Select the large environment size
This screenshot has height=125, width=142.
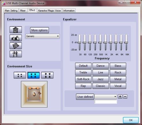pos(47,75)
